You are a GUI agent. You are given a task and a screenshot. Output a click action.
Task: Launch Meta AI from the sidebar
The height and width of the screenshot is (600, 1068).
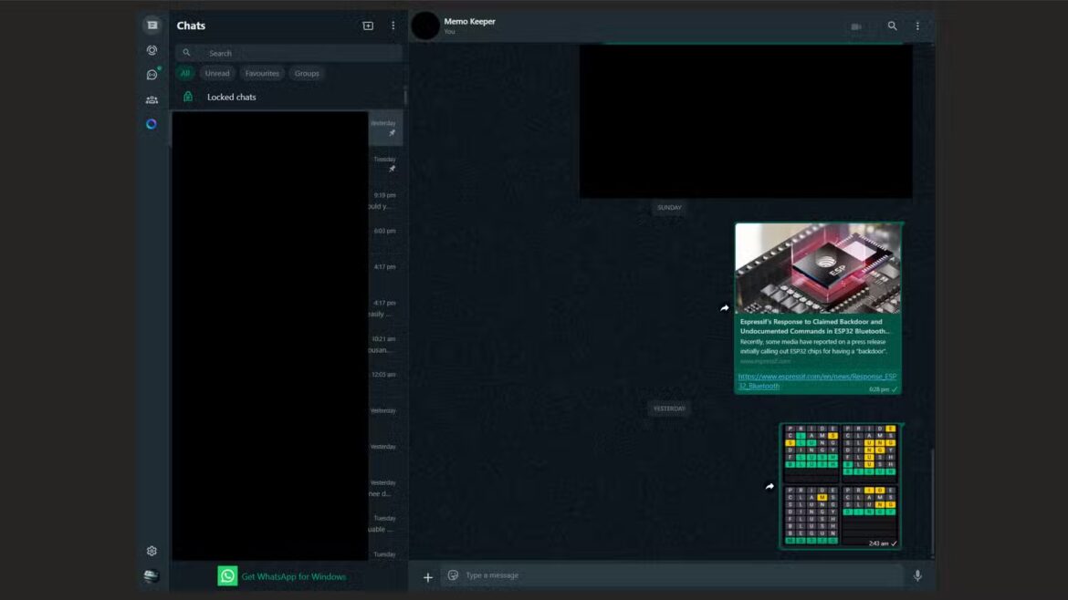[x=152, y=124]
